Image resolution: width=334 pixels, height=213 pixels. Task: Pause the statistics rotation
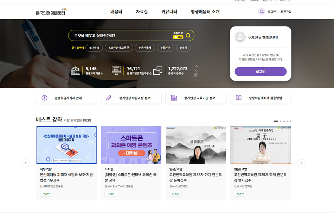[x=196, y=75]
